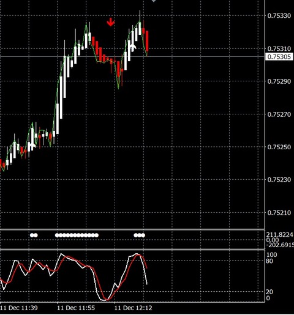The width and height of the screenshot is (294, 315).
Task: Click the 0.75310 price axis label
Action: [279, 49]
